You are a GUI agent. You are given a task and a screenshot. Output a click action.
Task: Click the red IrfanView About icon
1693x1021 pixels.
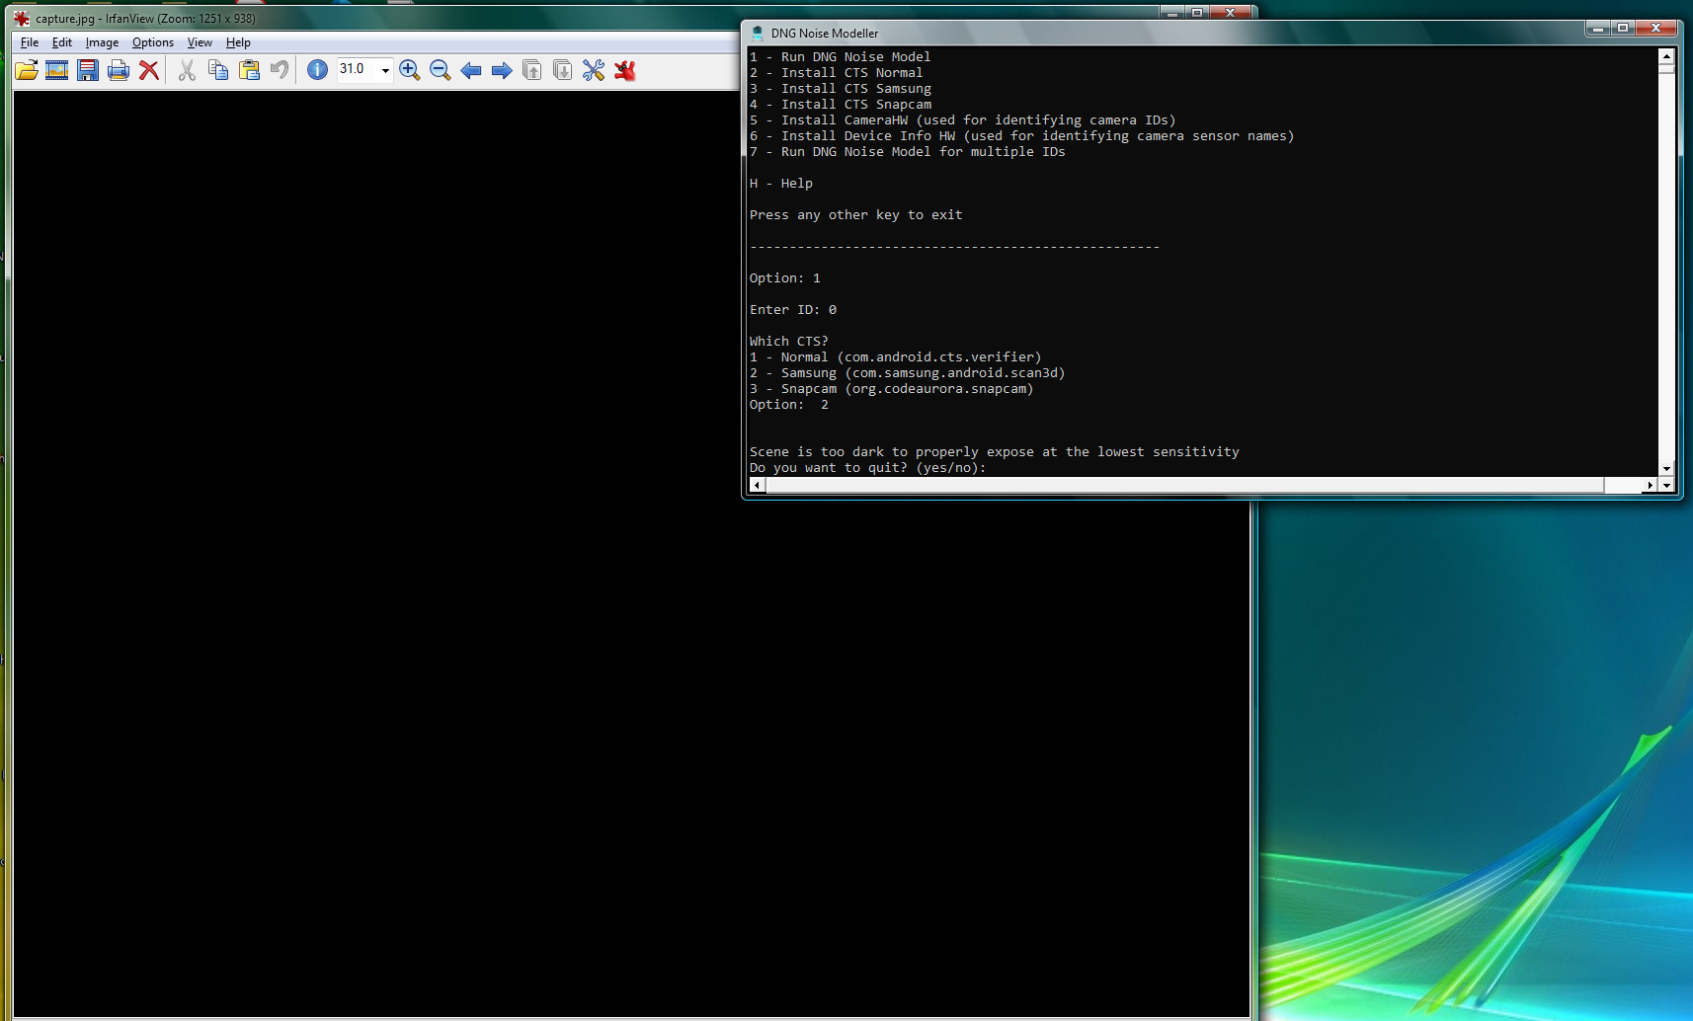pyautogui.click(x=625, y=70)
